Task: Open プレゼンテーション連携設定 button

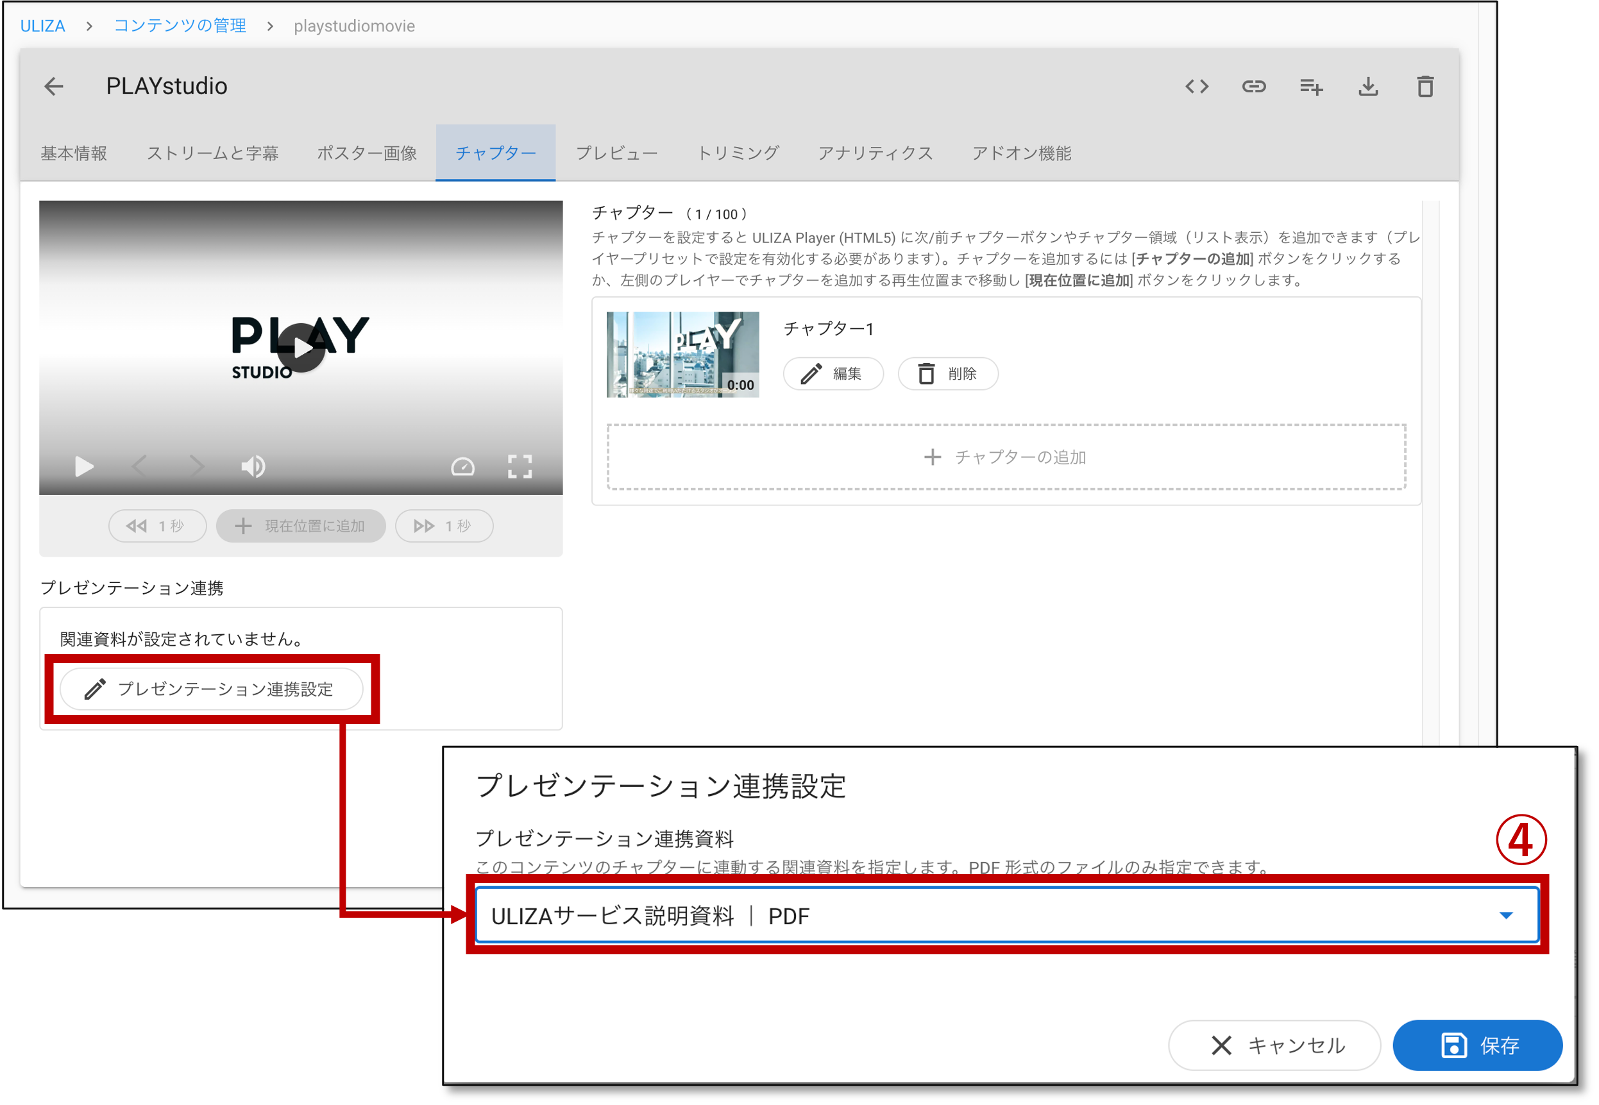Action: tap(212, 689)
